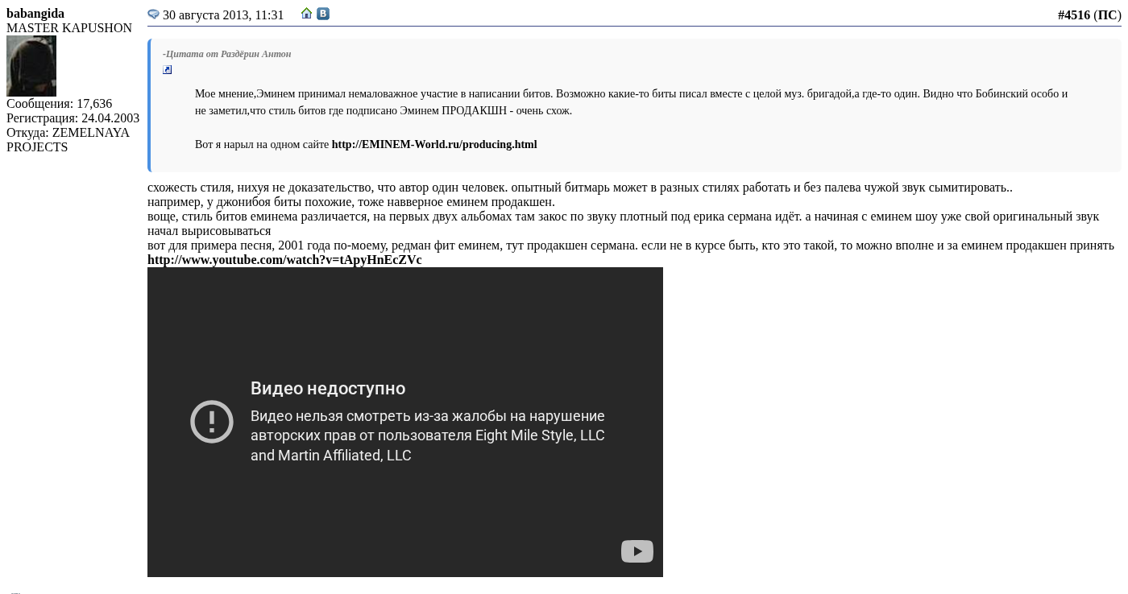Screen dimensions: 1128x594
Task: Open the babangida user profile name
Action: click(x=35, y=14)
